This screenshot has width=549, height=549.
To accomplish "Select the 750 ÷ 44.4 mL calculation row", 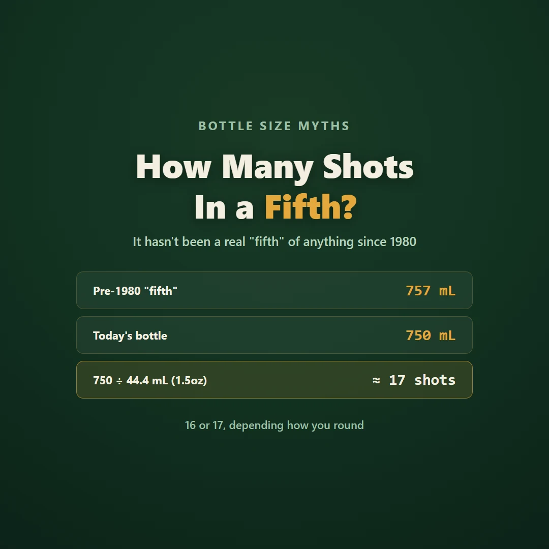I will pos(274,380).
